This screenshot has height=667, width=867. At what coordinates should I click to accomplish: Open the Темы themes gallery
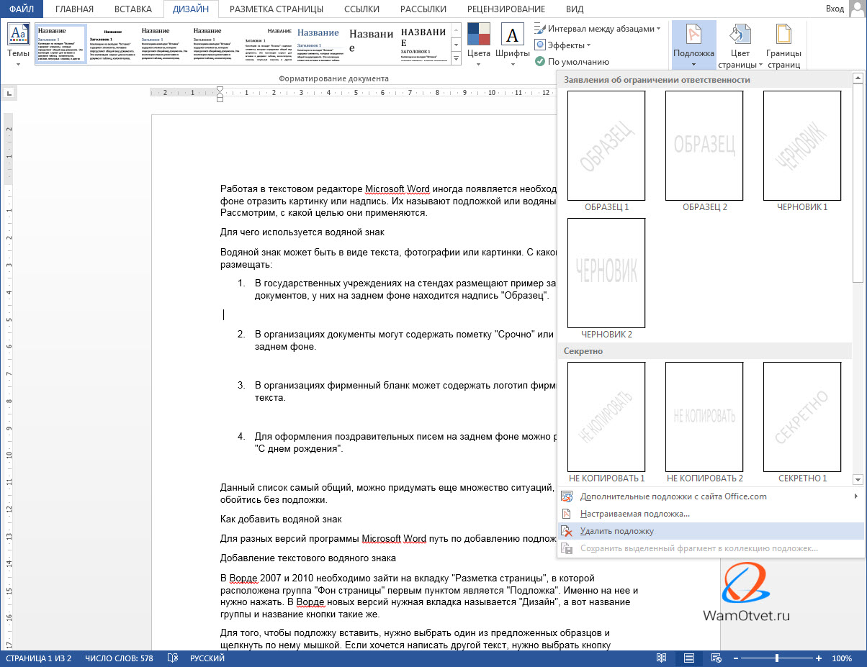click(18, 42)
